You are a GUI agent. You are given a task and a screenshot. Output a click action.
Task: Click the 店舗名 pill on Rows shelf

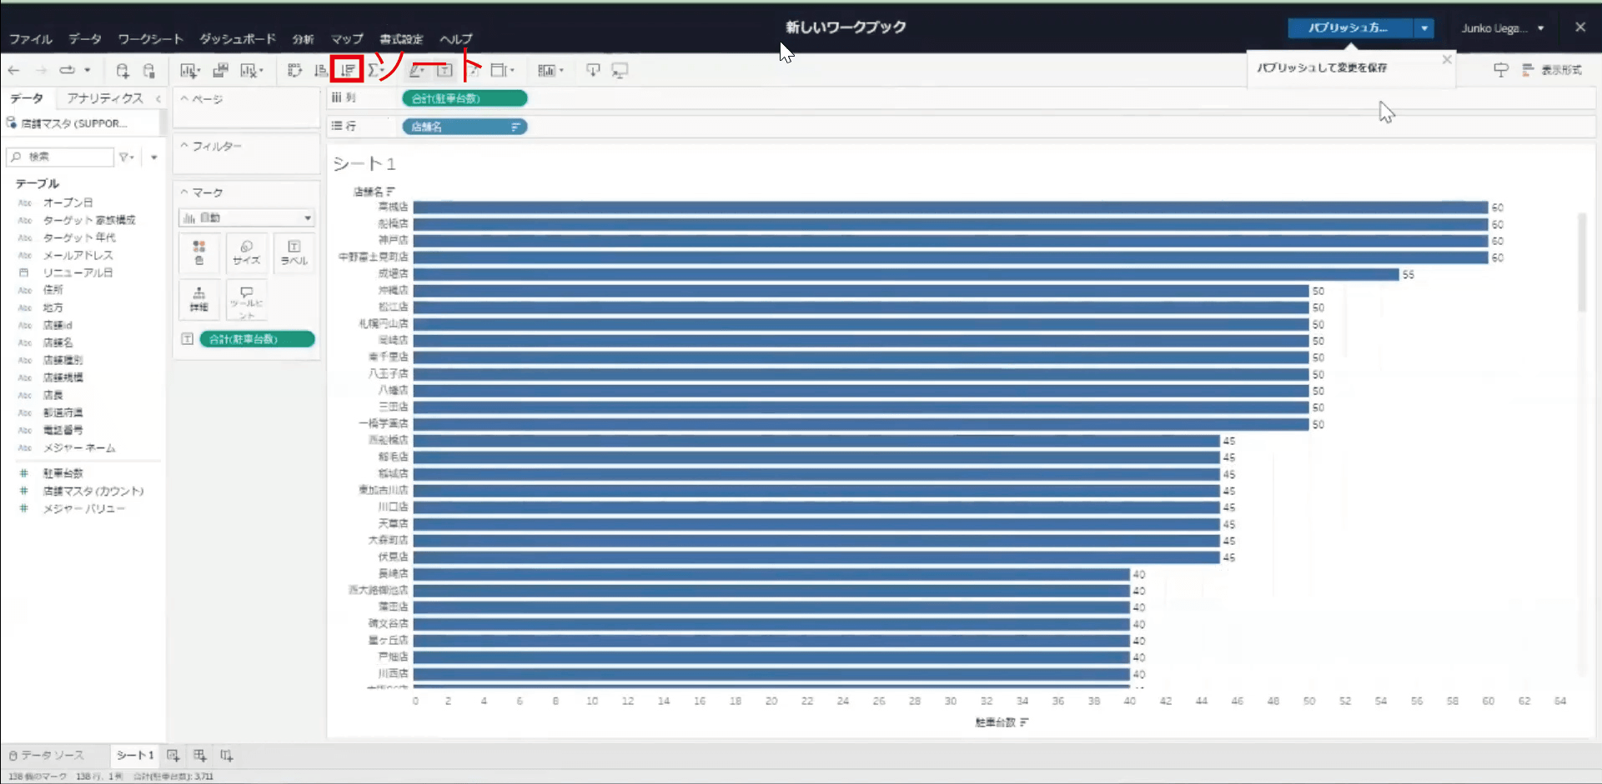pos(465,127)
